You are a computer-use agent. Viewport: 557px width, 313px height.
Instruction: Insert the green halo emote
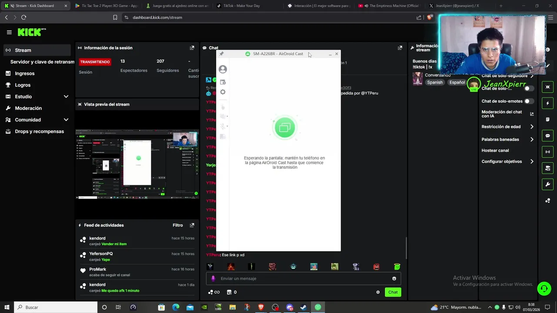(x=397, y=266)
